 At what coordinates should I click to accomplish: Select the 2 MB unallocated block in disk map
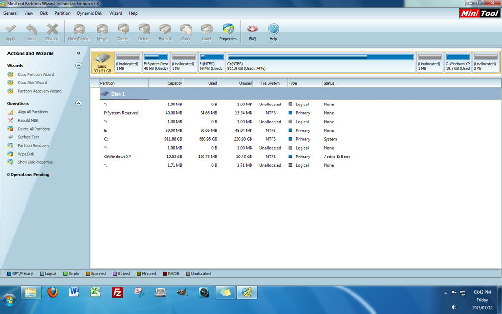coord(485,63)
